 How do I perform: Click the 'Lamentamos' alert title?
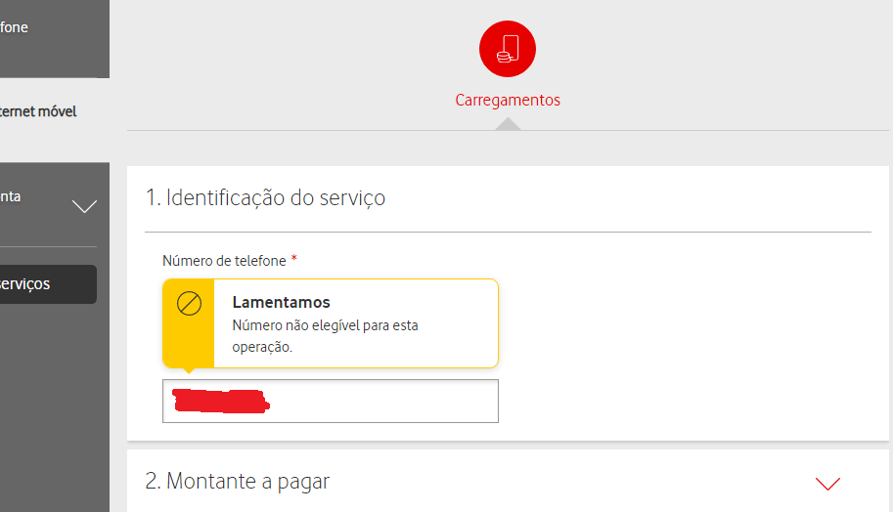[x=281, y=302]
